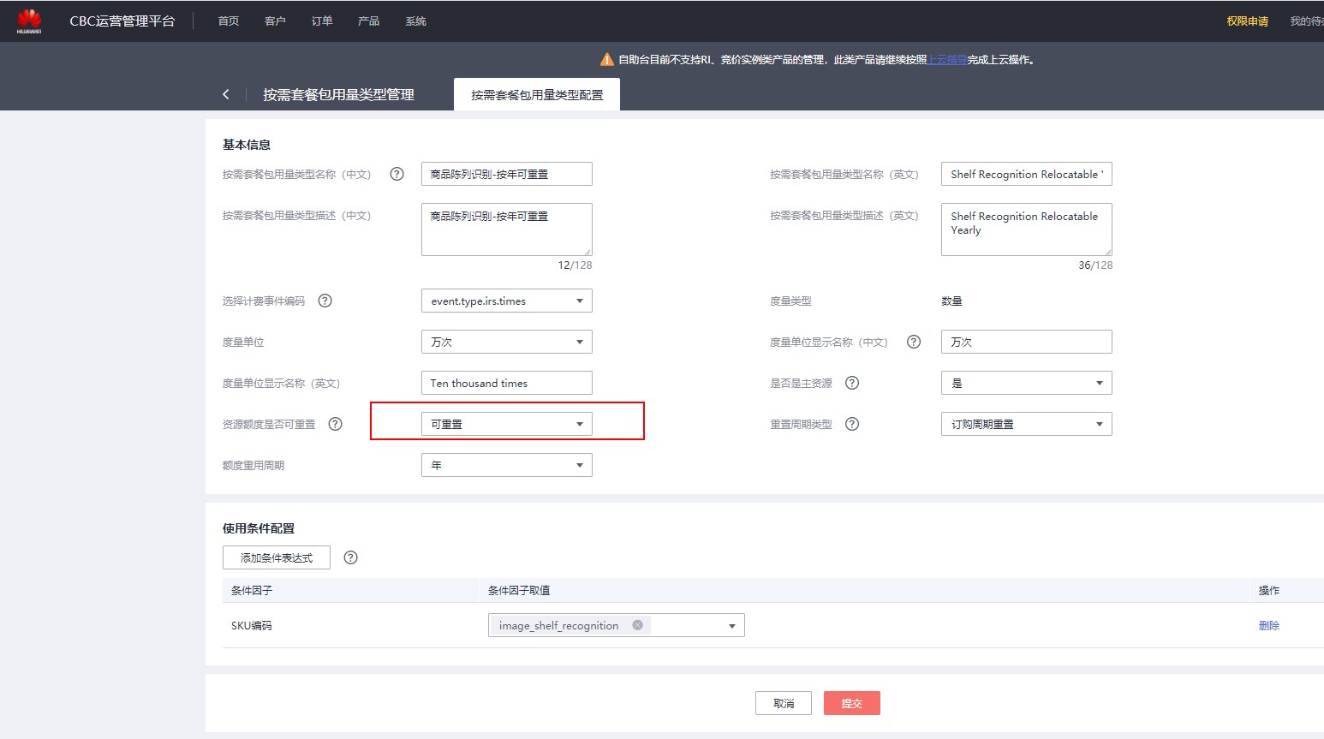Click help icon next to 按需套餐包用量类型名称（中文）
This screenshot has width=1324, height=739.
(x=397, y=174)
